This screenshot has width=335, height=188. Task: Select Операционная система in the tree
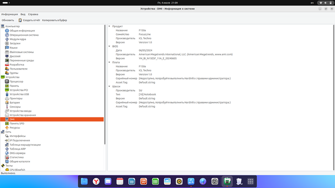point(24,35)
